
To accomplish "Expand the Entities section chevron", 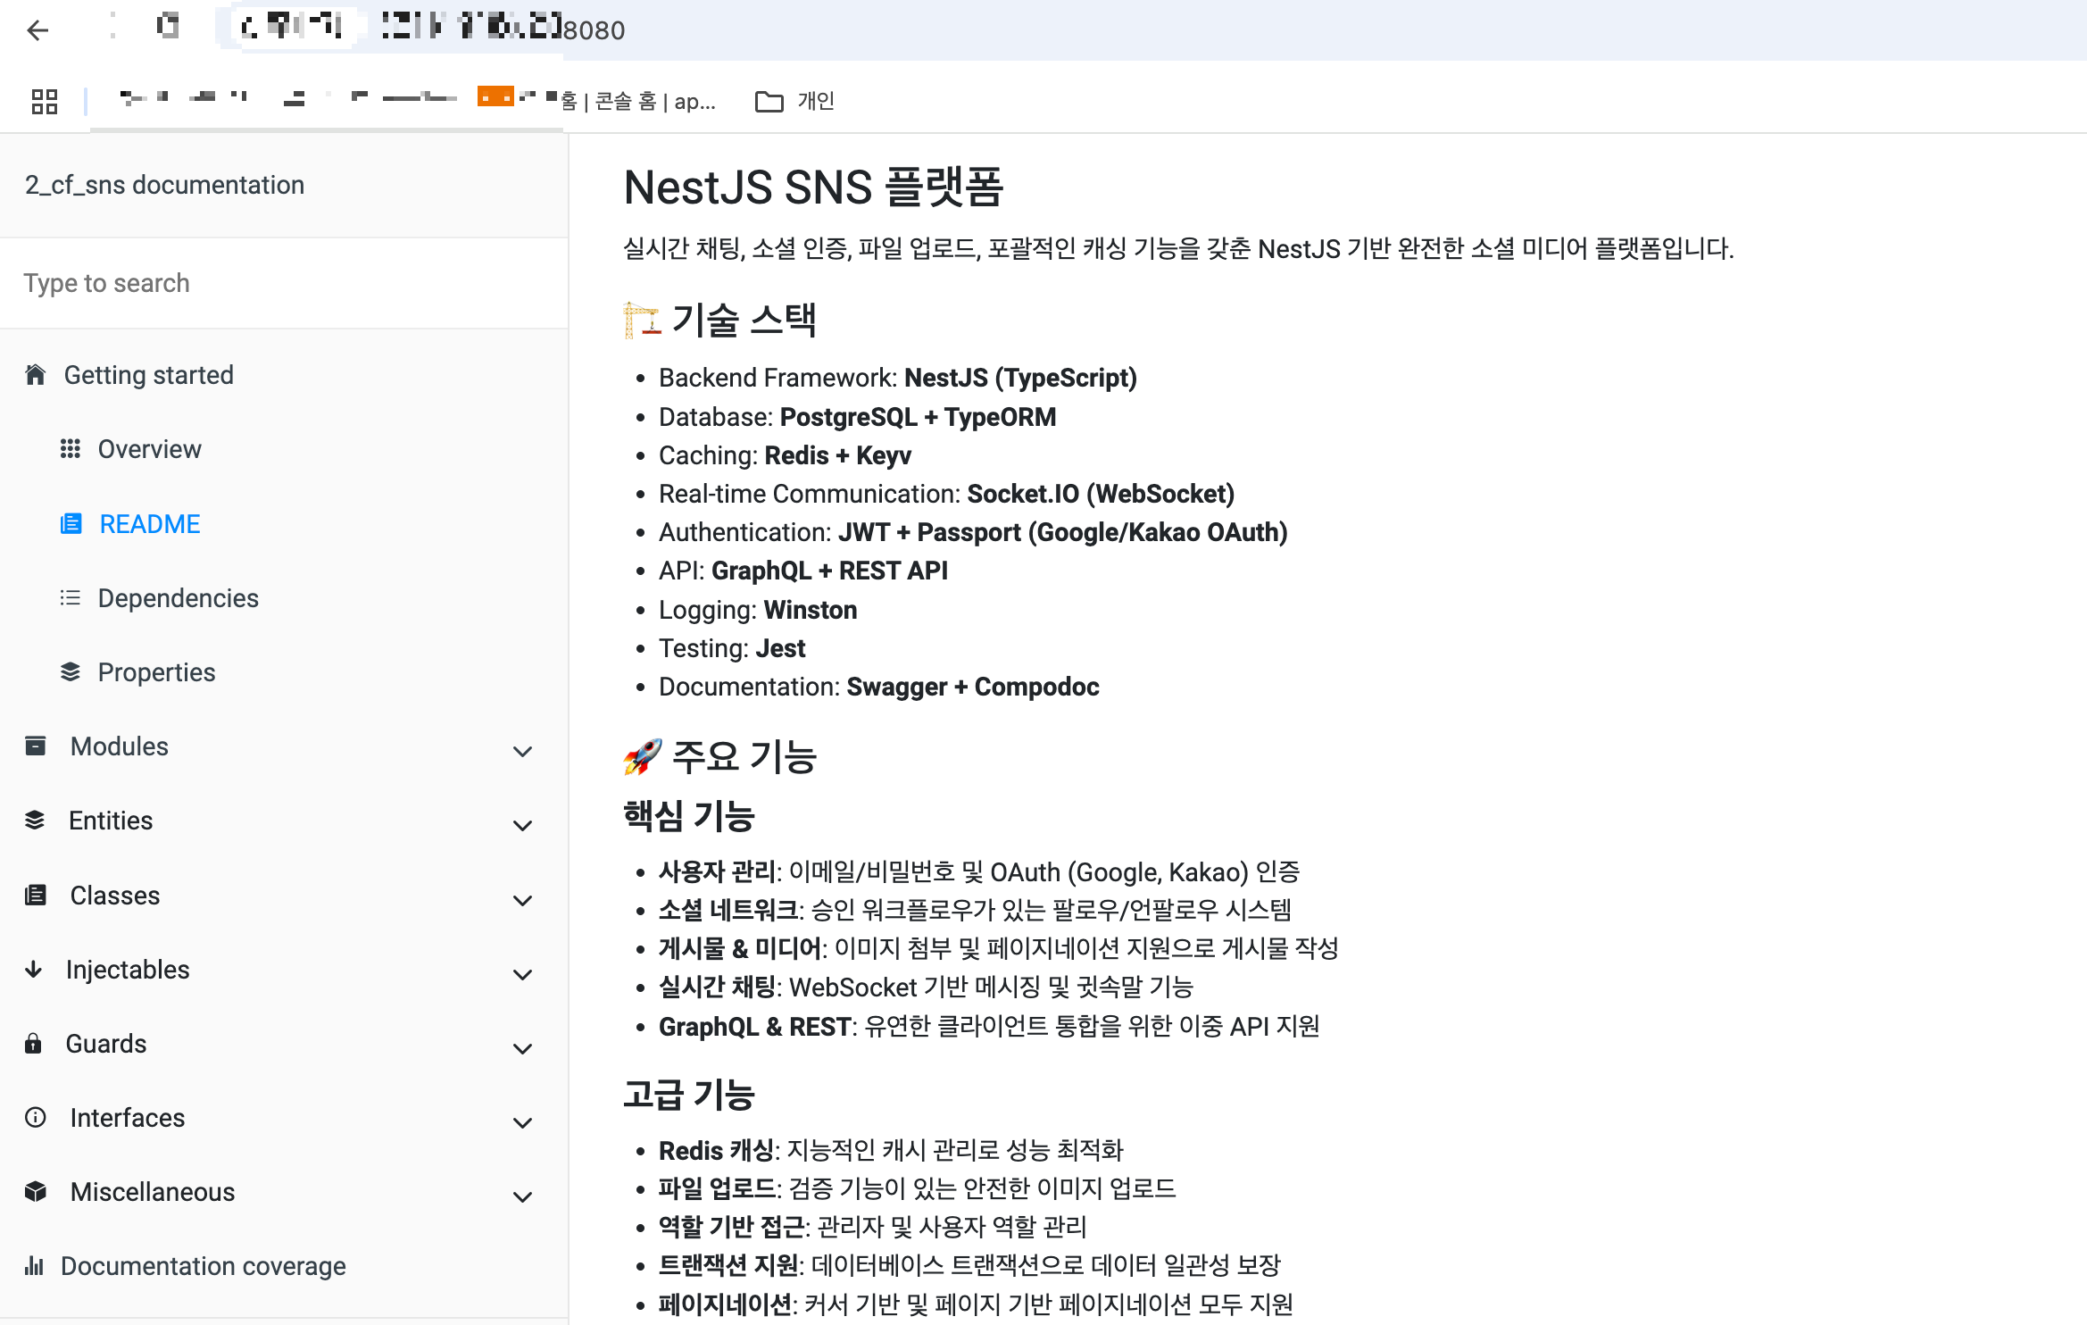I will (x=523, y=826).
